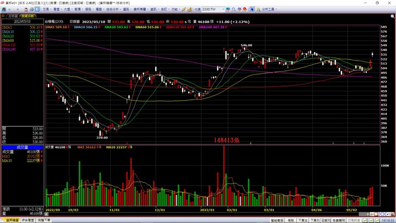Expand the 2330.TW stock code combo box
This screenshot has width=396, height=223.
[x=223, y=9]
